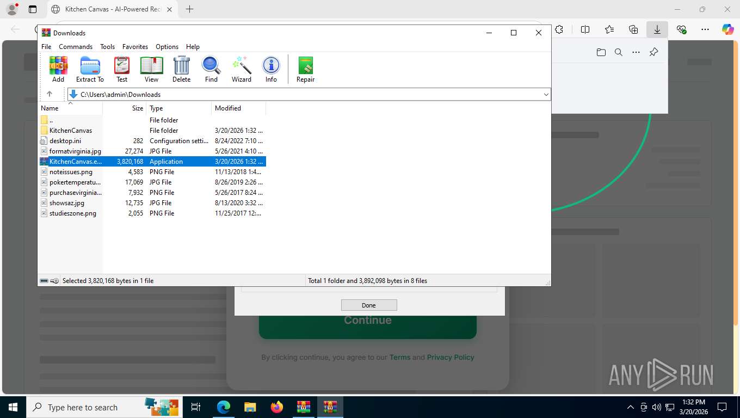Sort by the Type column header

click(179, 108)
